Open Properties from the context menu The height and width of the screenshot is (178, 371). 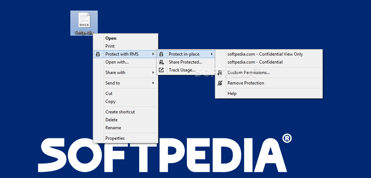tap(125, 138)
